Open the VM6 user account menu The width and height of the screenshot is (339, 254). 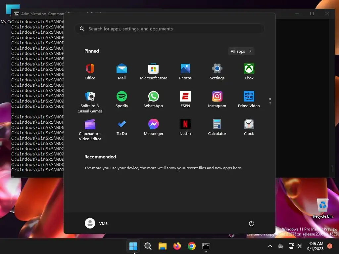pos(96,223)
